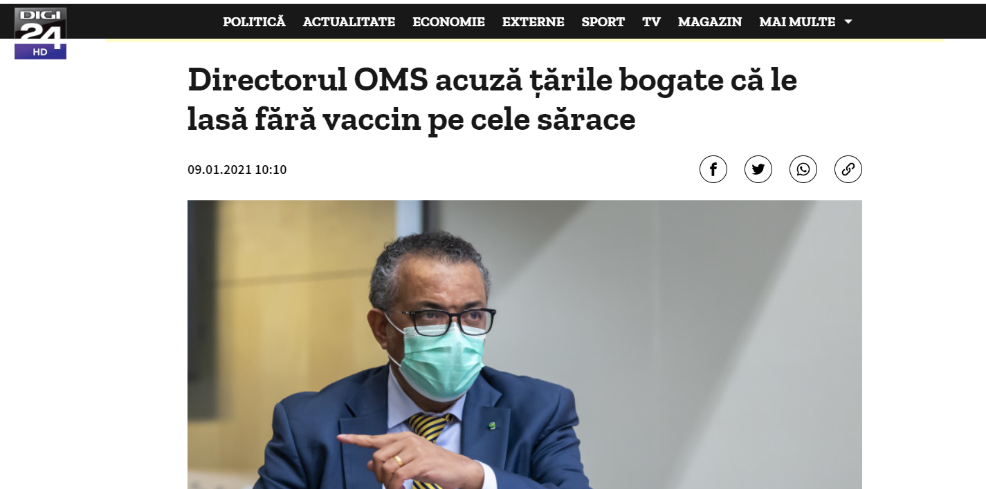Click the 09.01.2021 10:10 timestamp
The height and width of the screenshot is (489, 986).
[237, 170]
